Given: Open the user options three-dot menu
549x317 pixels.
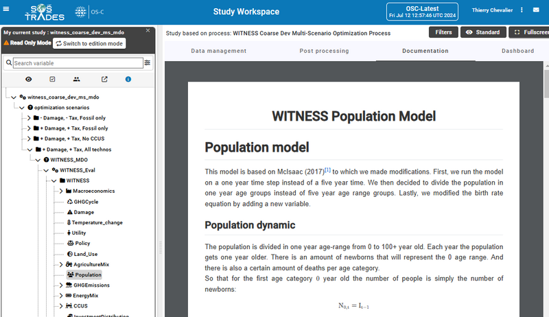Looking at the screenshot, I should click(x=522, y=10).
